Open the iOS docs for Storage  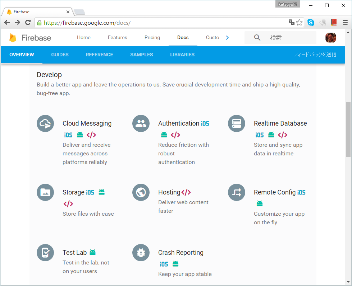click(90, 192)
